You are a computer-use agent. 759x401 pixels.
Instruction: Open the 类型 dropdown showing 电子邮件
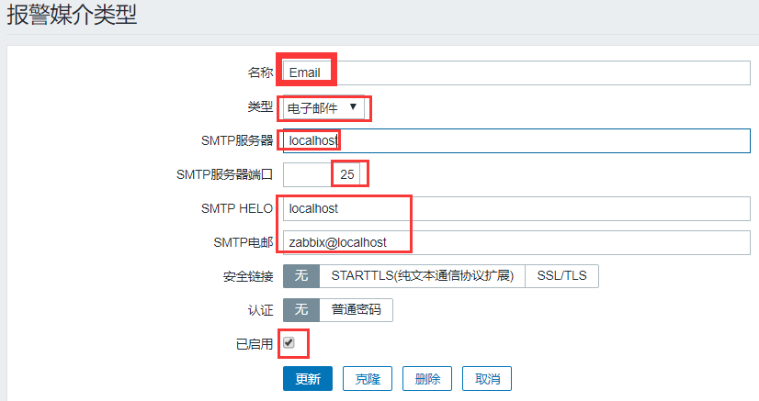pyautogui.click(x=323, y=107)
